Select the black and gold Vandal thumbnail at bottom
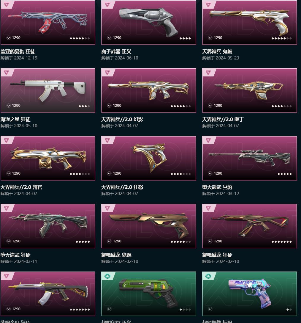Image resolution: width=301 pixels, height=323 pixels. pos(48,294)
